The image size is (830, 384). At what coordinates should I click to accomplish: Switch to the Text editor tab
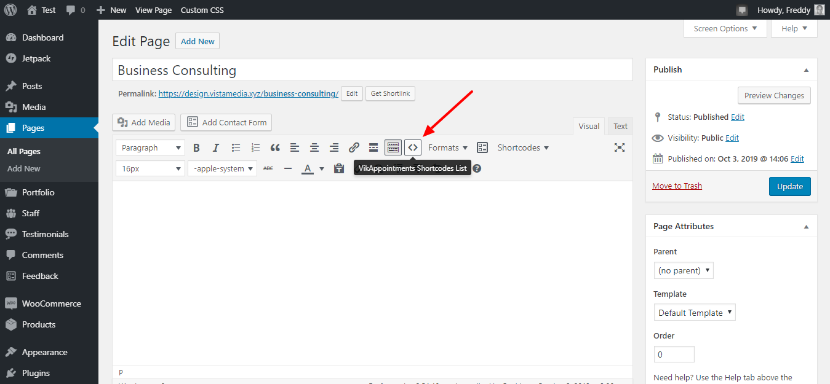(620, 126)
